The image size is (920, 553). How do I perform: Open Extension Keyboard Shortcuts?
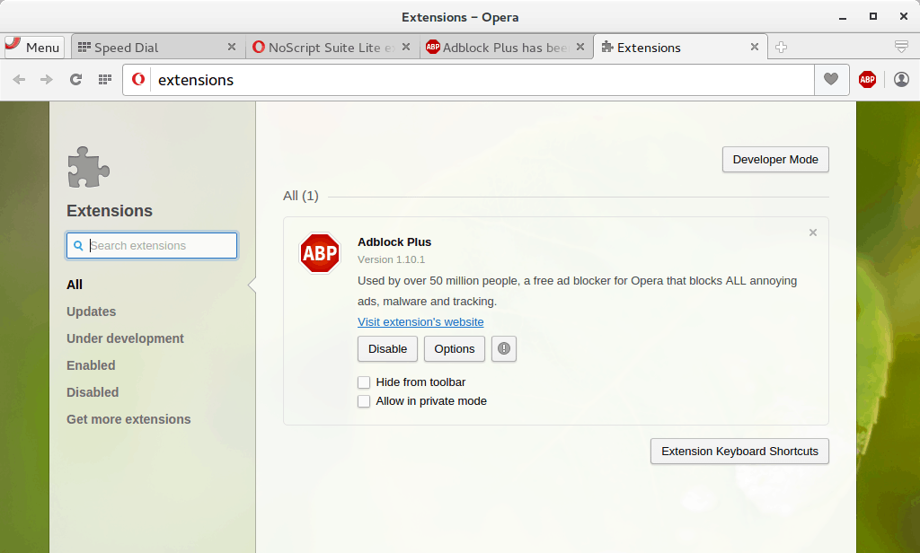(739, 452)
